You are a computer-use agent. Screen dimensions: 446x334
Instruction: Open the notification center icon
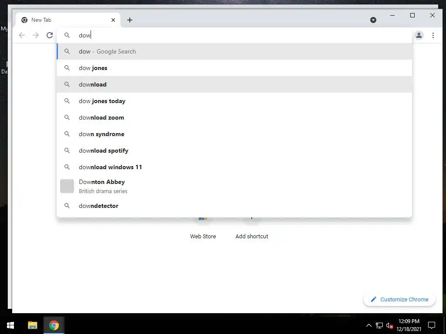tap(432, 325)
